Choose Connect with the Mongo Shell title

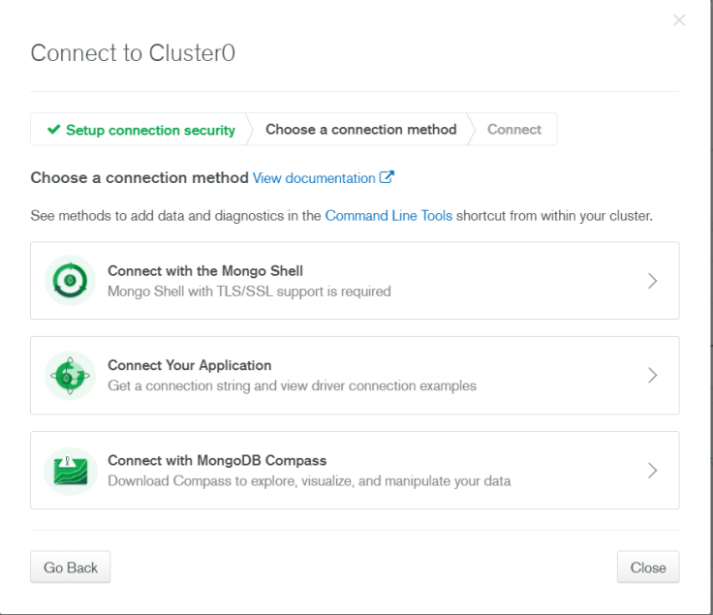[205, 271]
